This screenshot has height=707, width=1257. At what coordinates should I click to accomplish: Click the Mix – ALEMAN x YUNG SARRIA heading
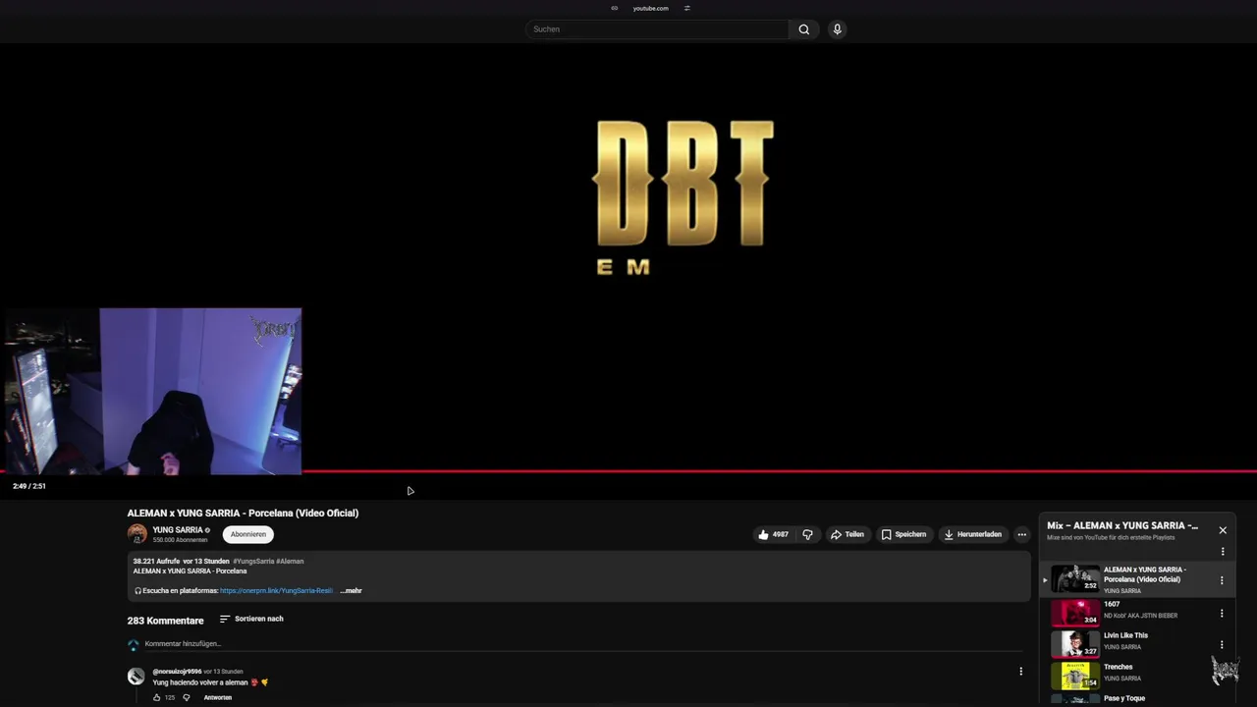click(1122, 525)
